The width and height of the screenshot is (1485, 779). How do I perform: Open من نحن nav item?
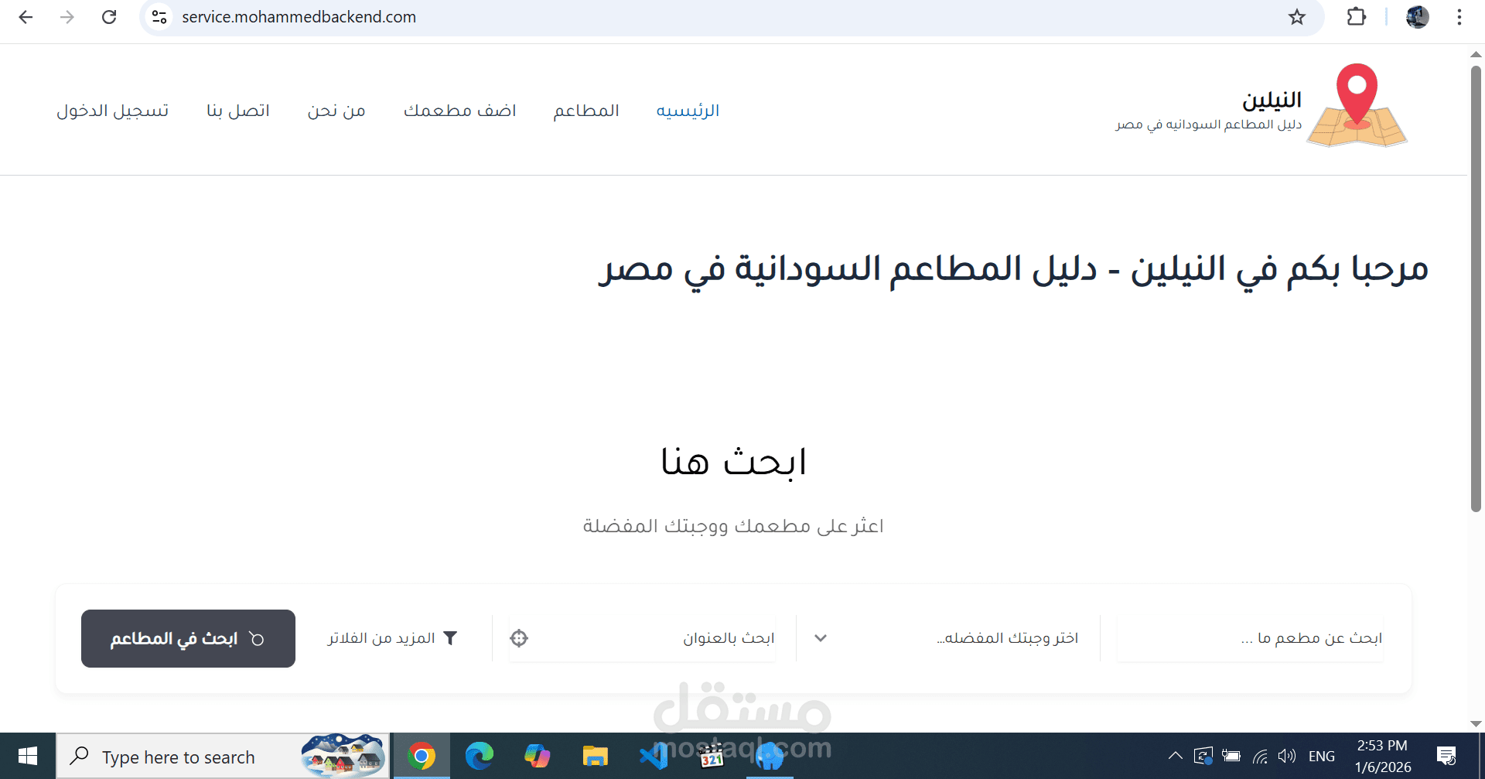tap(336, 111)
